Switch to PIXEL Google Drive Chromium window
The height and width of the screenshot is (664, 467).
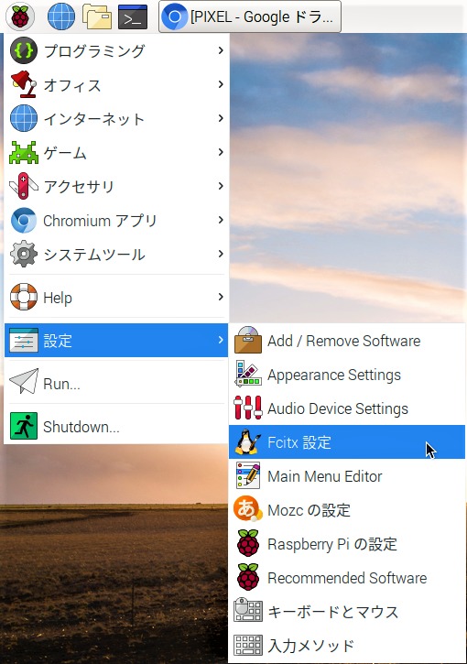tap(250, 16)
